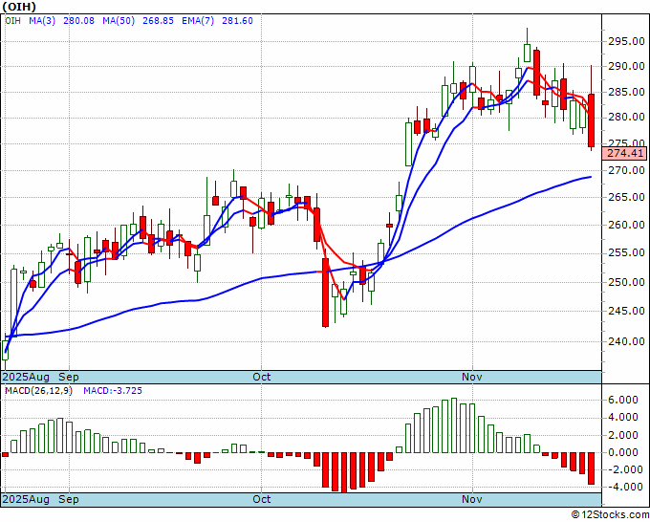The height and width of the screenshot is (522, 650).
Task: Click Nov on MACD date axis
Action: tap(472, 499)
